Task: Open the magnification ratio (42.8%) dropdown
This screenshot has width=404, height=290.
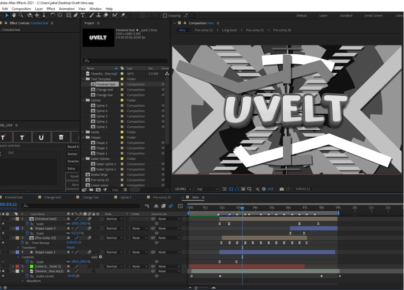Action: click(x=183, y=189)
